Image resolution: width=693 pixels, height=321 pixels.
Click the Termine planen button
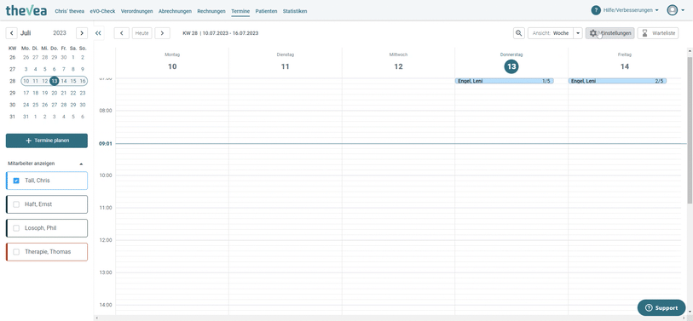(47, 140)
